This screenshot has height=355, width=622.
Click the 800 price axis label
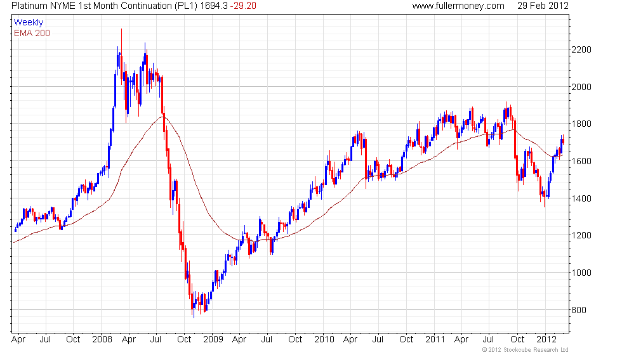pyautogui.click(x=578, y=310)
